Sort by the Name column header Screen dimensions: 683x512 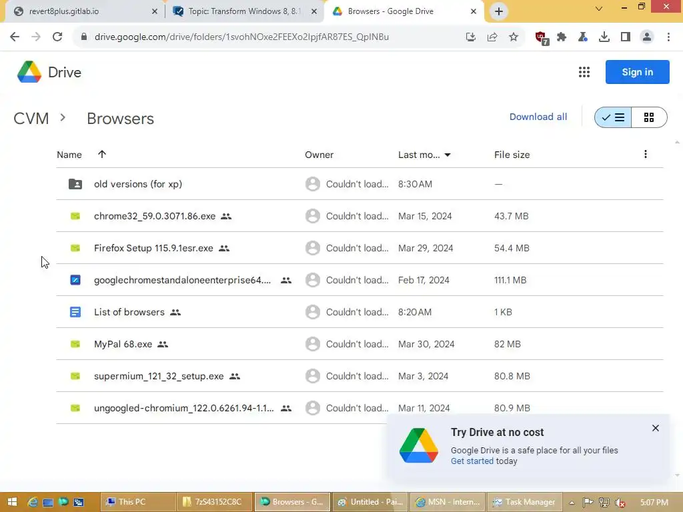69,155
